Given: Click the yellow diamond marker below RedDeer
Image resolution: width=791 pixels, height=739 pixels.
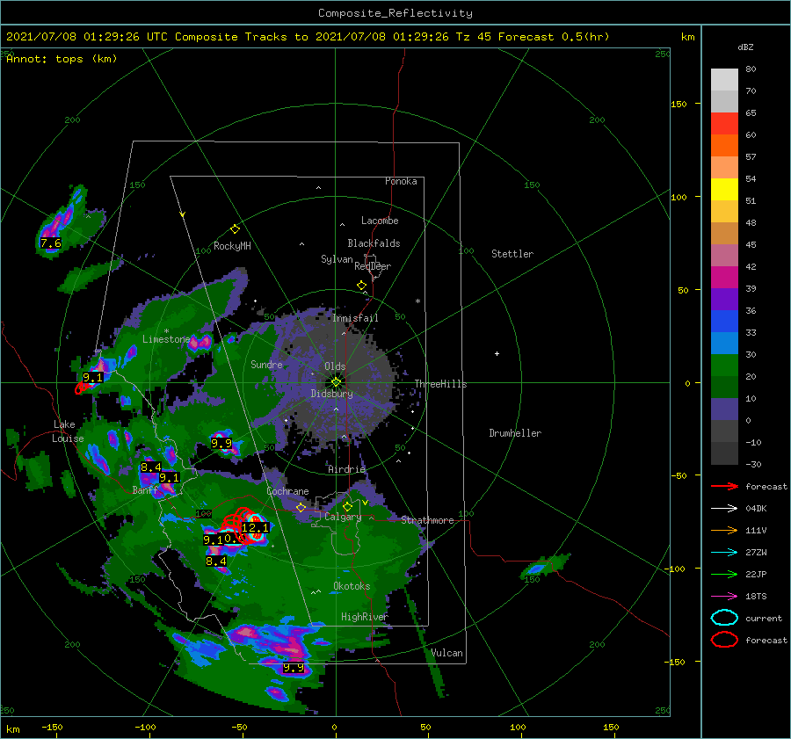Looking at the screenshot, I should 362,286.
